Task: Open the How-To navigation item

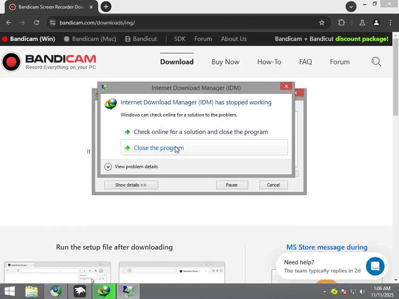Action: tap(269, 62)
